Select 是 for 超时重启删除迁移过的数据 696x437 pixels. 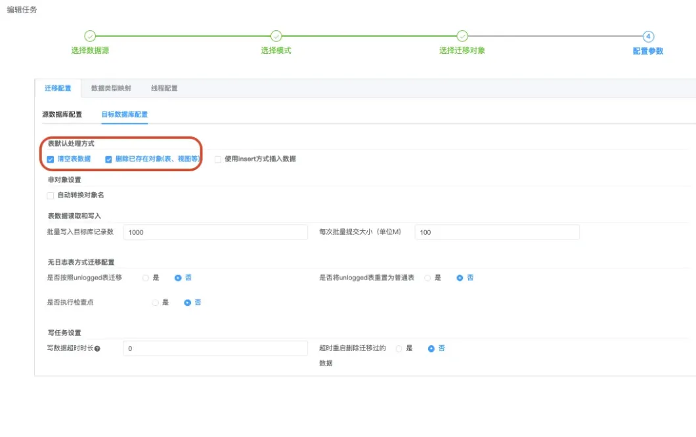(x=399, y=348)
